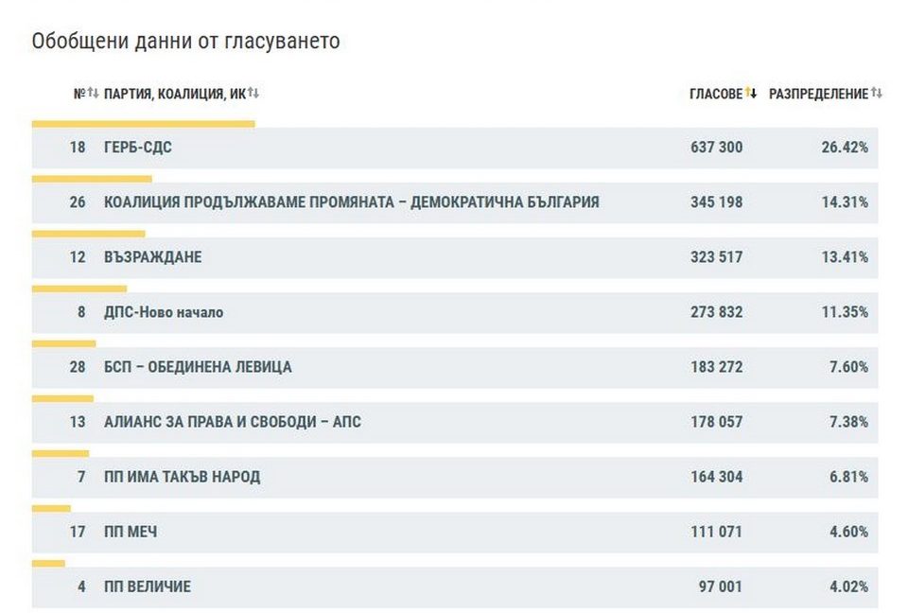Click the 26.42% distribution value

(844, 148)
